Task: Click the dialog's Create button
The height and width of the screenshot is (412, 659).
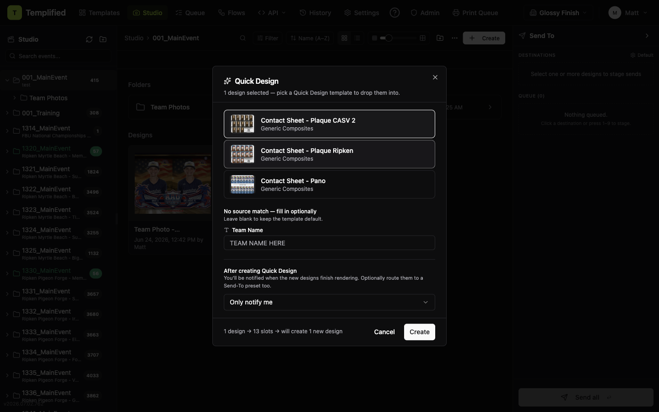Action: pos(420,332)
